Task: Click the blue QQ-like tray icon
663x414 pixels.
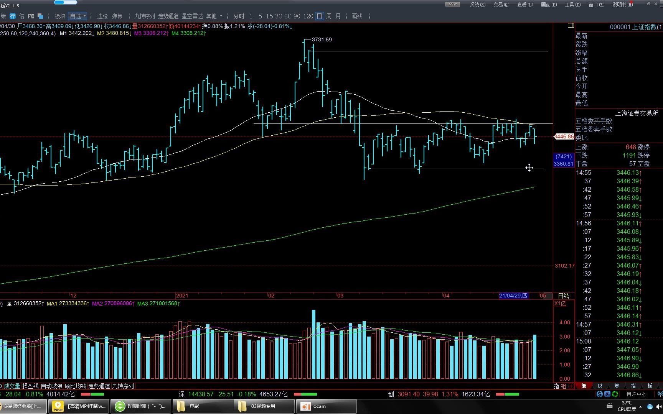Action: coord(650,406)
